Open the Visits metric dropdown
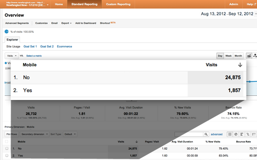Image resolution: width=257 pixels, height=160 pixels. (12, 56)
